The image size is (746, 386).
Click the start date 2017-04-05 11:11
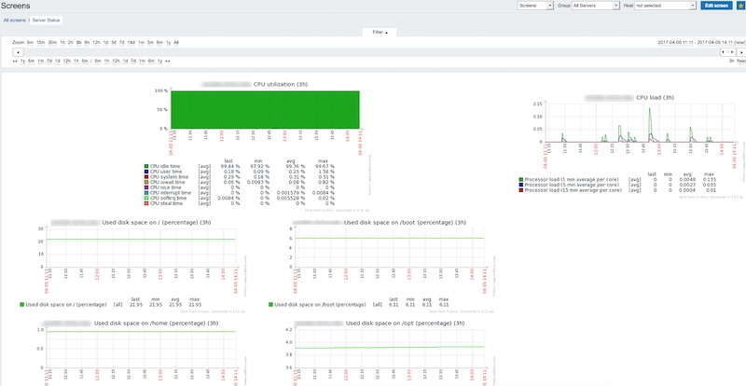[x=675, y=42]
